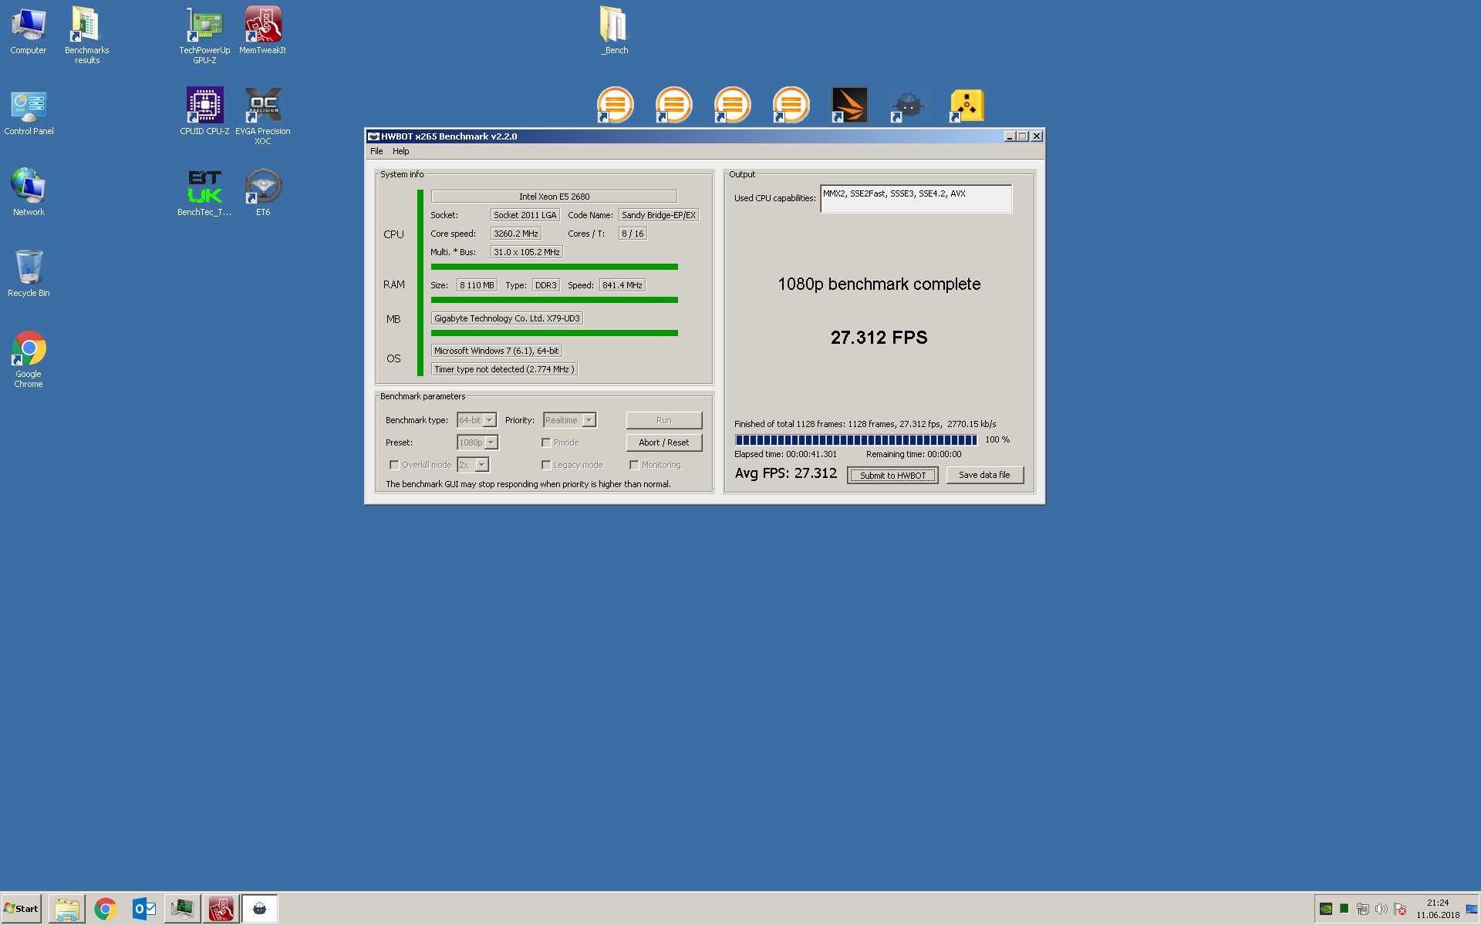Open the Network desktop icon
1481x925 pixels.
click(29, 193)
